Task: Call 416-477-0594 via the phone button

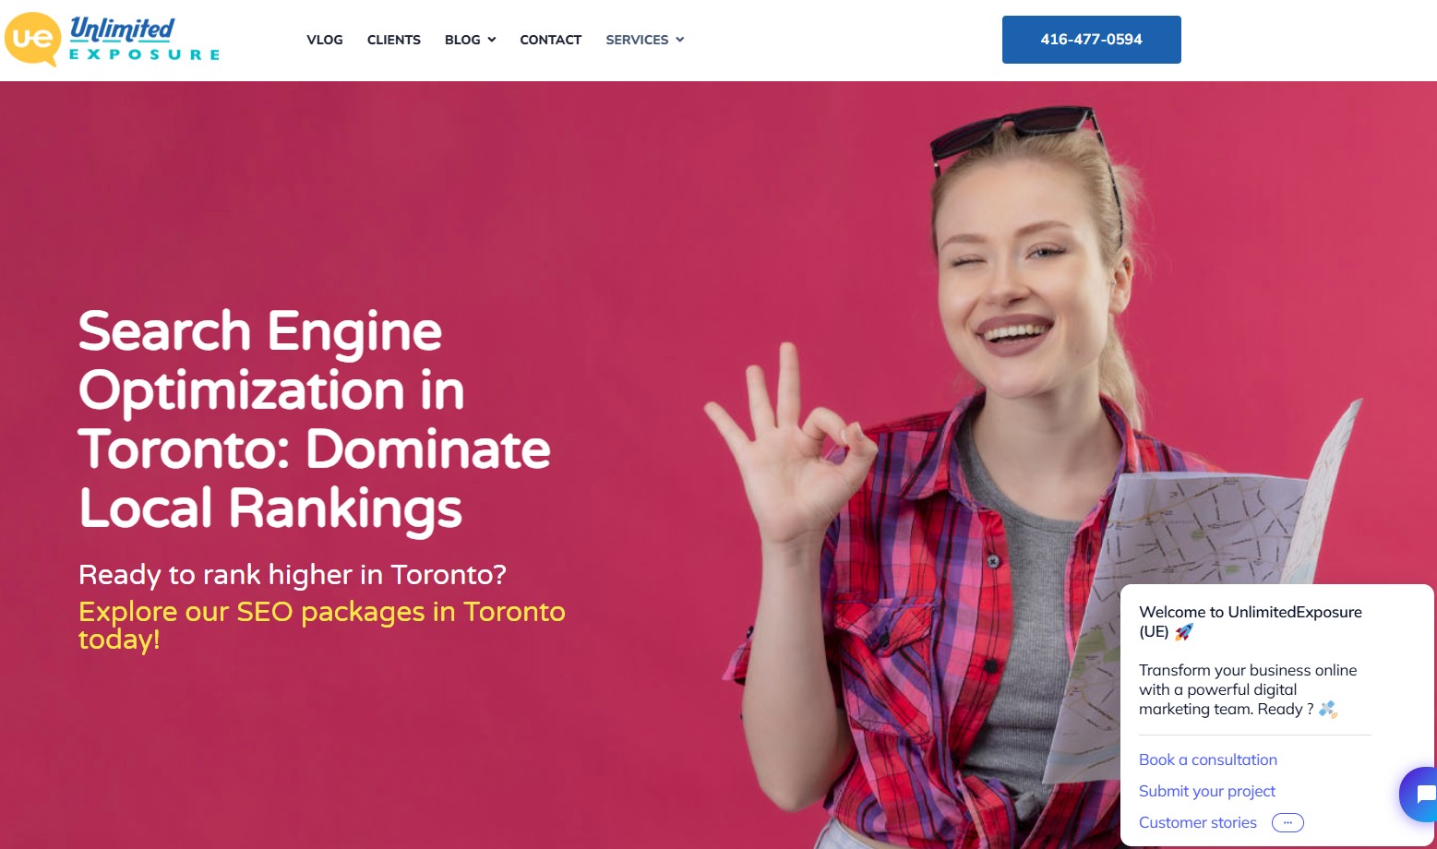Action: point(1092,40)
